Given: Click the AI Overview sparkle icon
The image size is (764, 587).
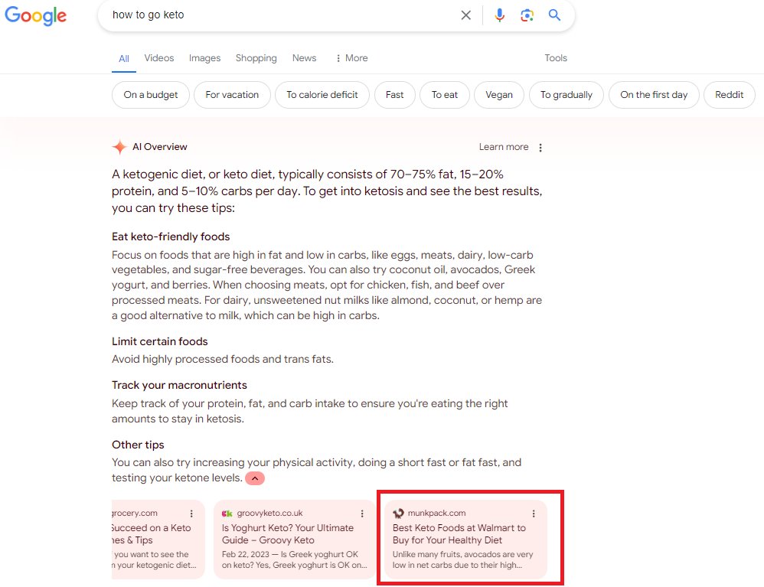Looking at the screenshot, I should pos(119,147).
